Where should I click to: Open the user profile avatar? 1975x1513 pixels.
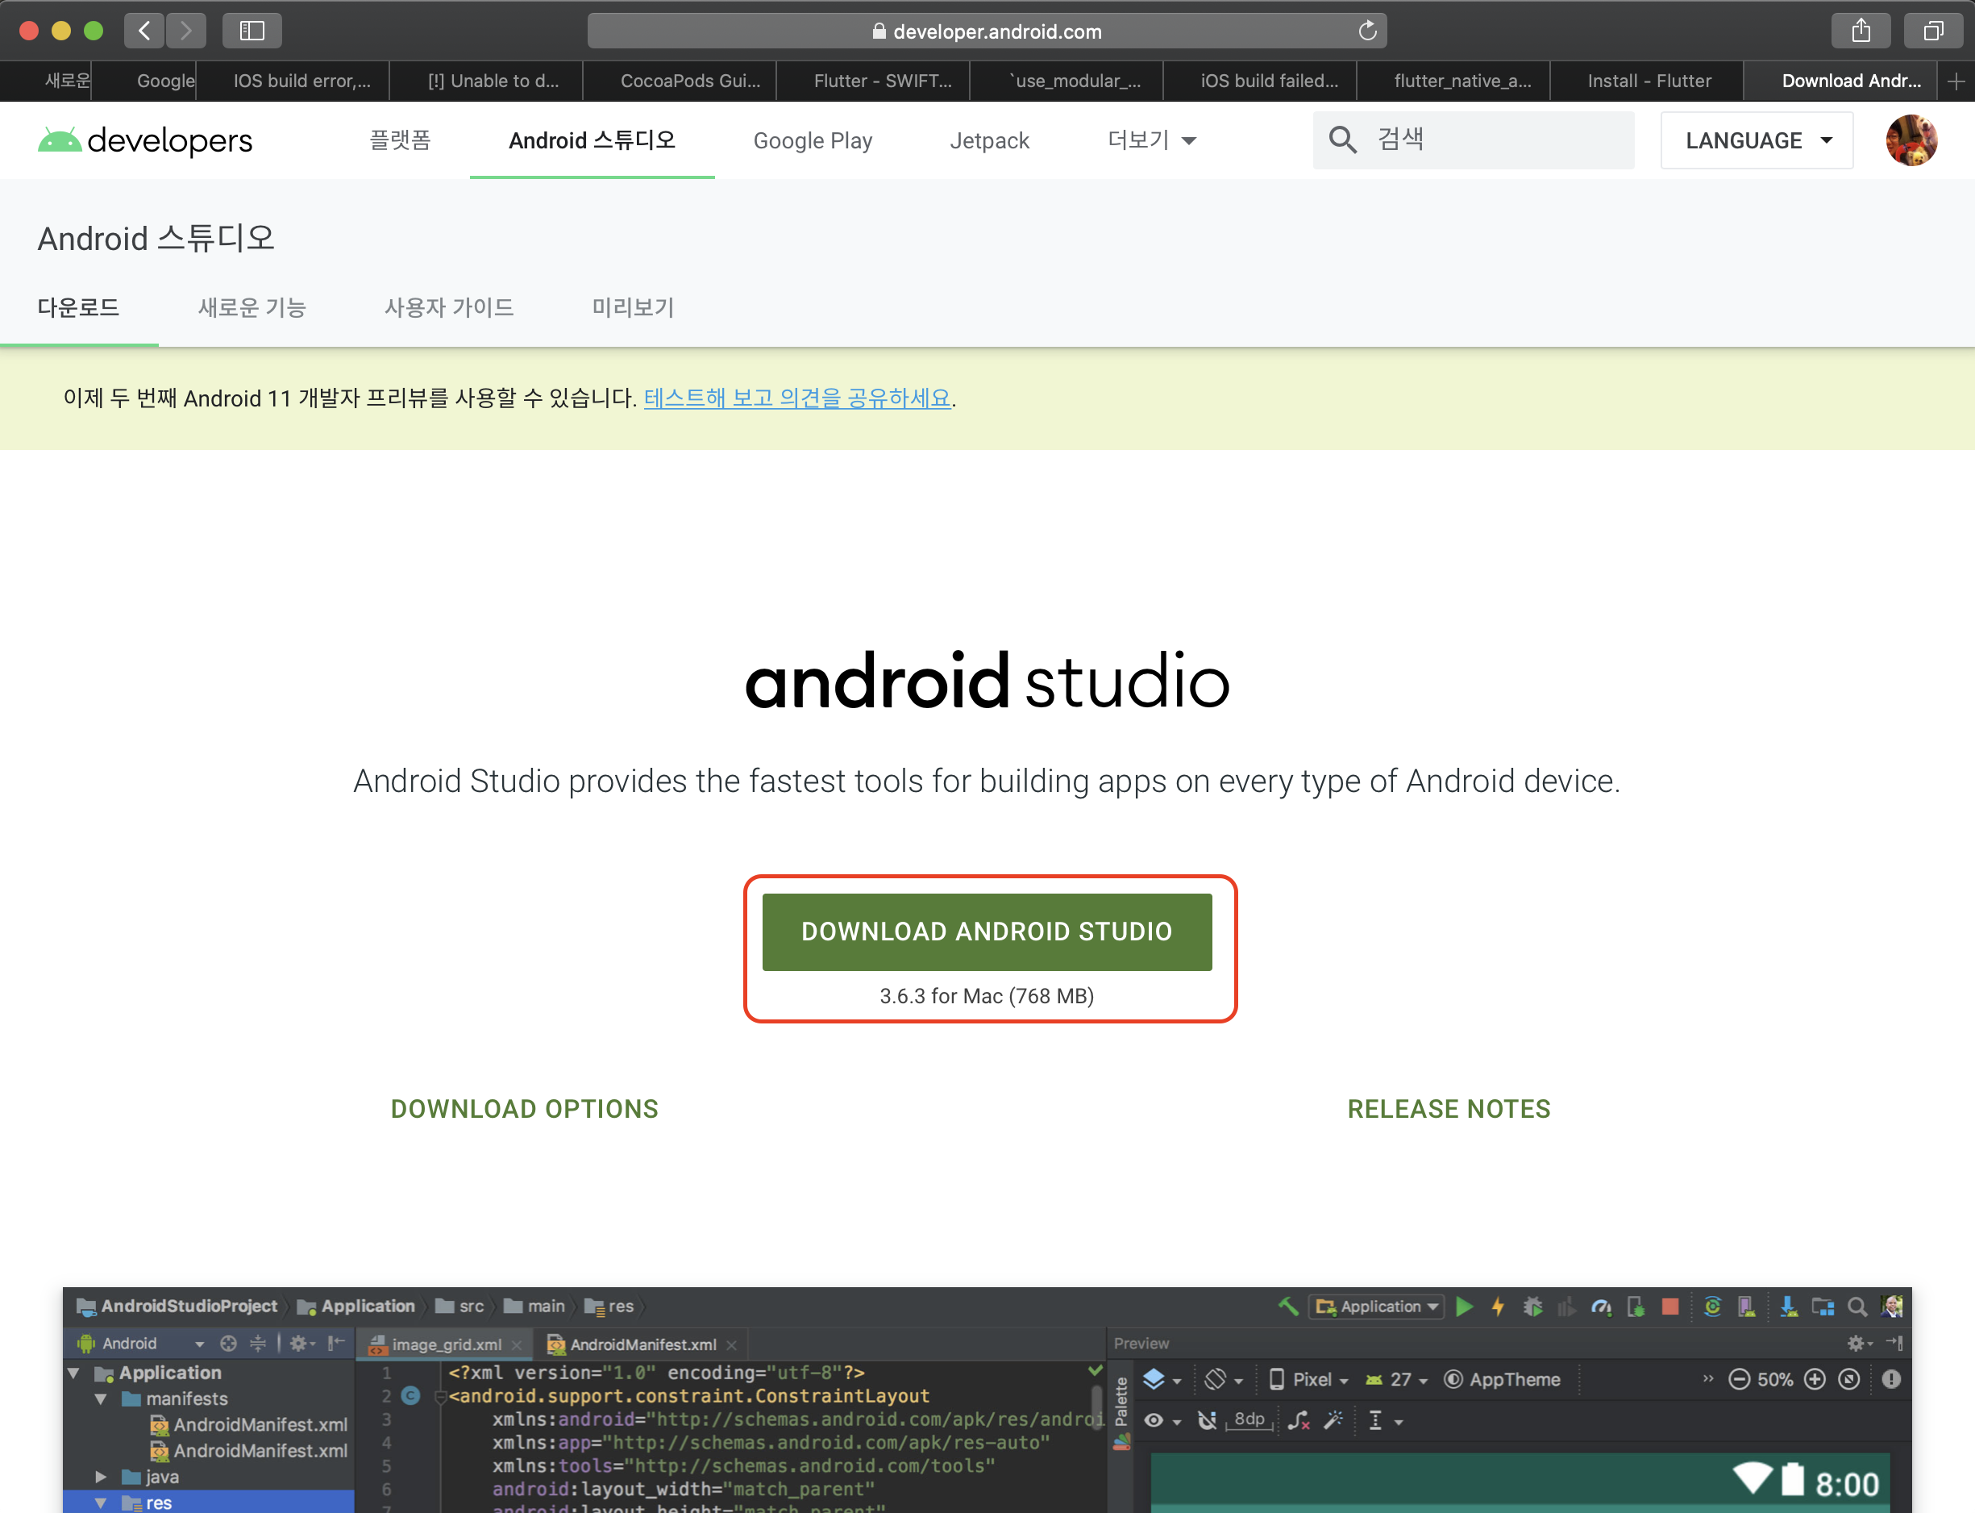pos(1911,140)
